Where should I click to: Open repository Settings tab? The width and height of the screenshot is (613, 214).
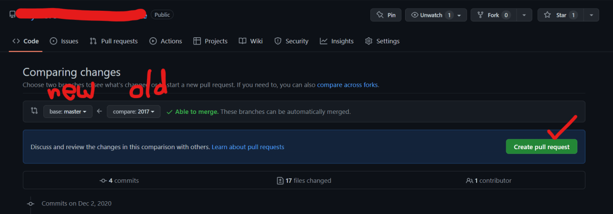(382, 41)
